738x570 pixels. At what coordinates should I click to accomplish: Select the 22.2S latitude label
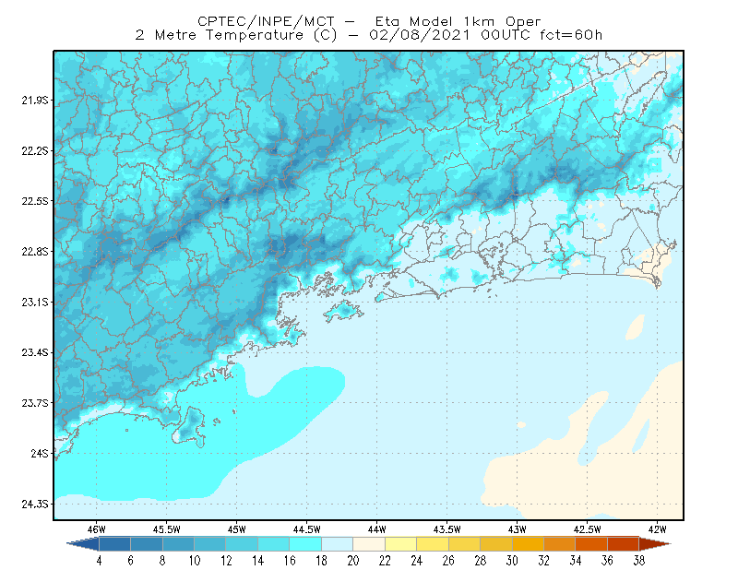(35, 150)
